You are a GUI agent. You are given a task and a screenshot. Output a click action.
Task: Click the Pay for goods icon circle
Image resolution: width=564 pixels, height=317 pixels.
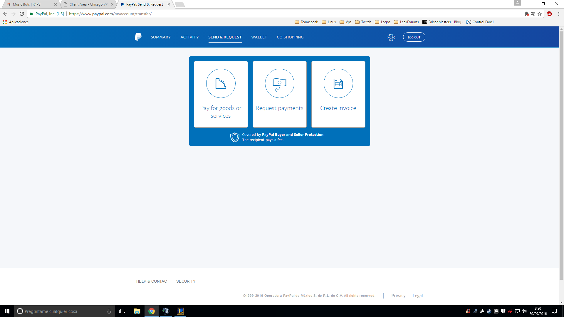[221, 83]
